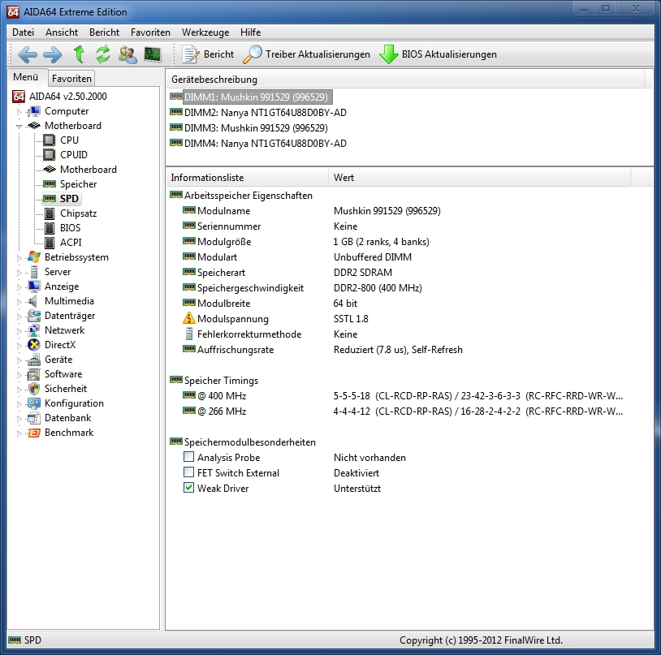This screenshot has height=655, width=661.
Task: Switch to the Favoriten tab
Action: click(71, 79)
